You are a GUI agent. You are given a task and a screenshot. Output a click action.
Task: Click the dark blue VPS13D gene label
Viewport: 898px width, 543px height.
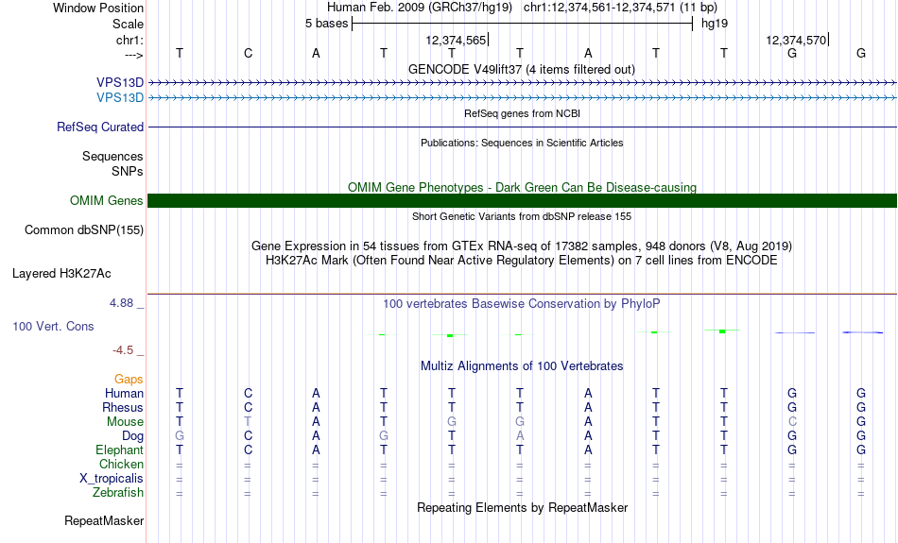[x=120, y=83]
